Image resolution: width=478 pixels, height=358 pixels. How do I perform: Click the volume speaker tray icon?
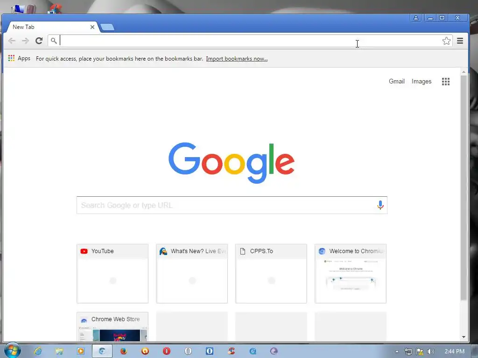430,351
